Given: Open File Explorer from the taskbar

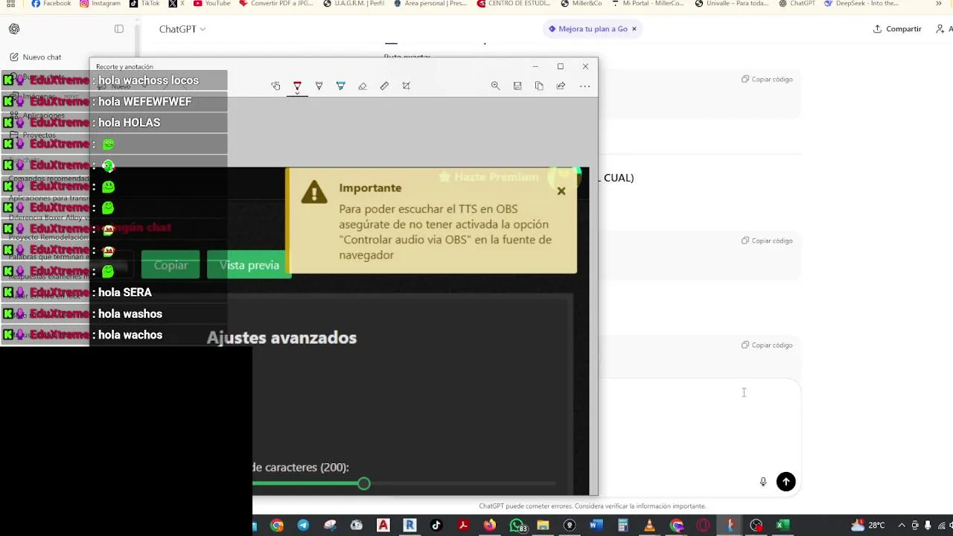Looking at the screenshot, I should (543, 526).
